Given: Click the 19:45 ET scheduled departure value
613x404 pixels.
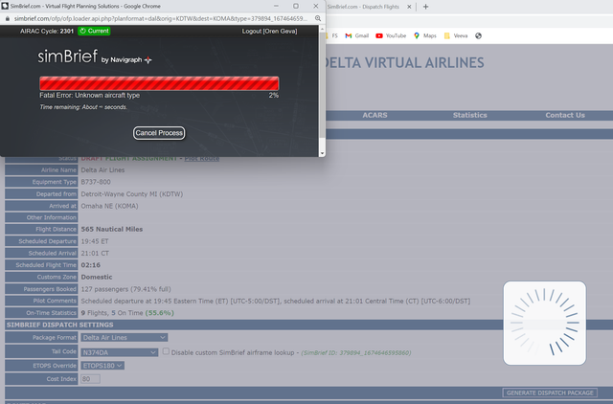Looking at the screenshot, I should click(95, 241).
